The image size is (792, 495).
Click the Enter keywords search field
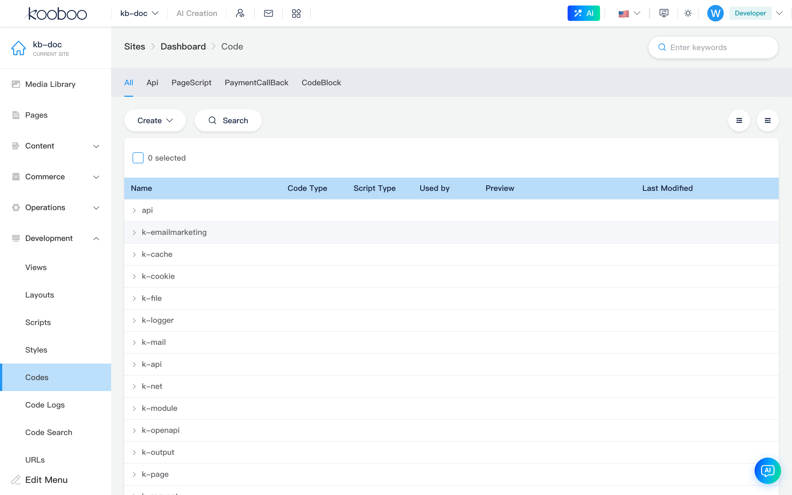(x=713, y=48)
